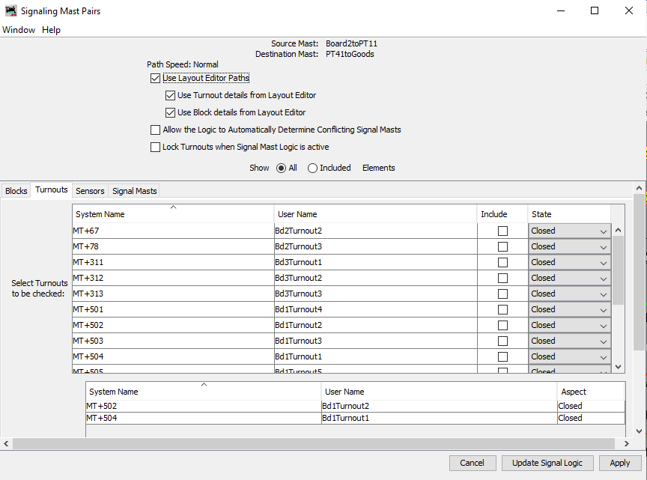Click the JMRI app icon in title bar
This screenshot has width=647, height=480.
[x=10, y=11]
